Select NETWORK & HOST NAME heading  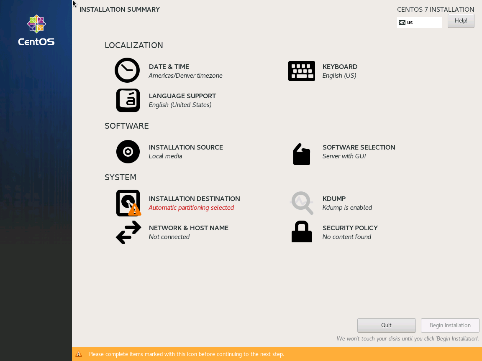point(188,228)
